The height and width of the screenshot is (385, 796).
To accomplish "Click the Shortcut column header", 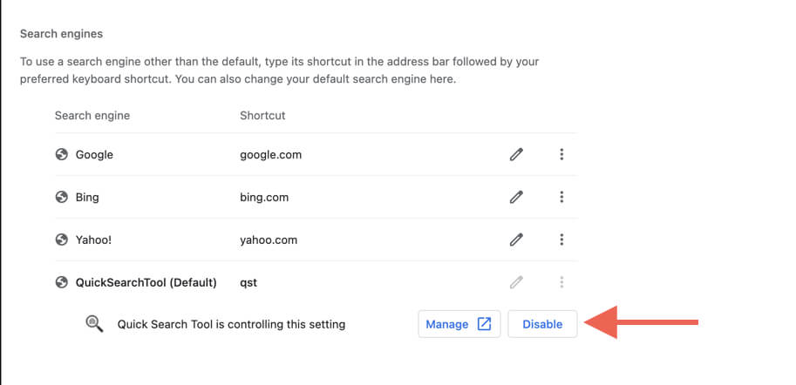I will click(262, 115).
